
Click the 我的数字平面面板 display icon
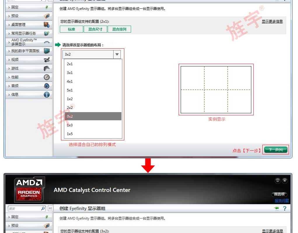[46, 51]
